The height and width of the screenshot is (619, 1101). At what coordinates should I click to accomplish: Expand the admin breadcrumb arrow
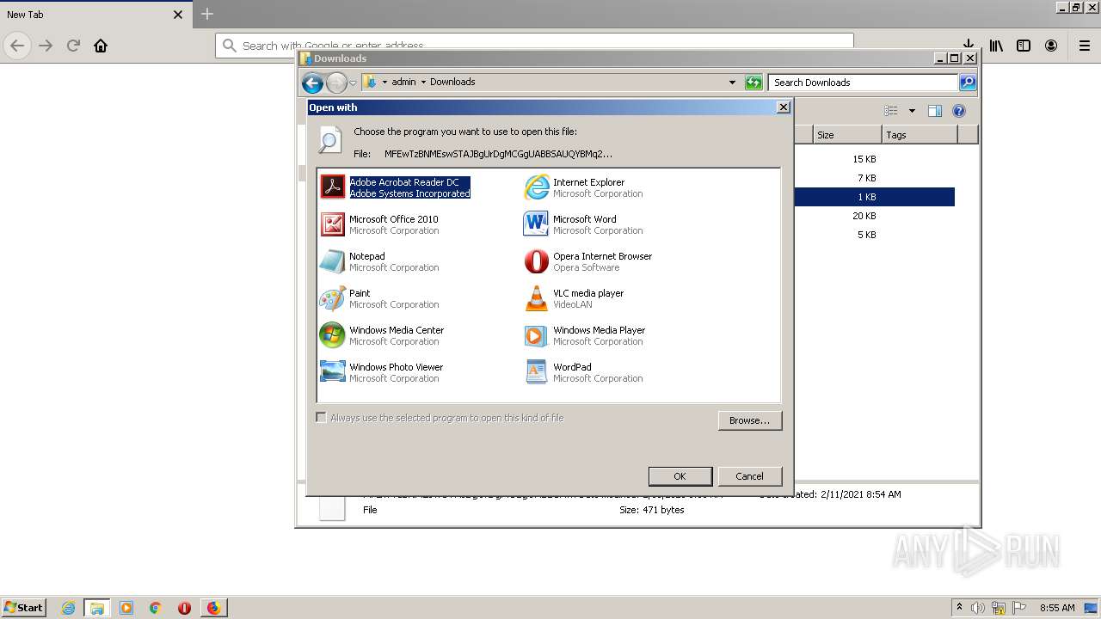click(x=423, y=83)
